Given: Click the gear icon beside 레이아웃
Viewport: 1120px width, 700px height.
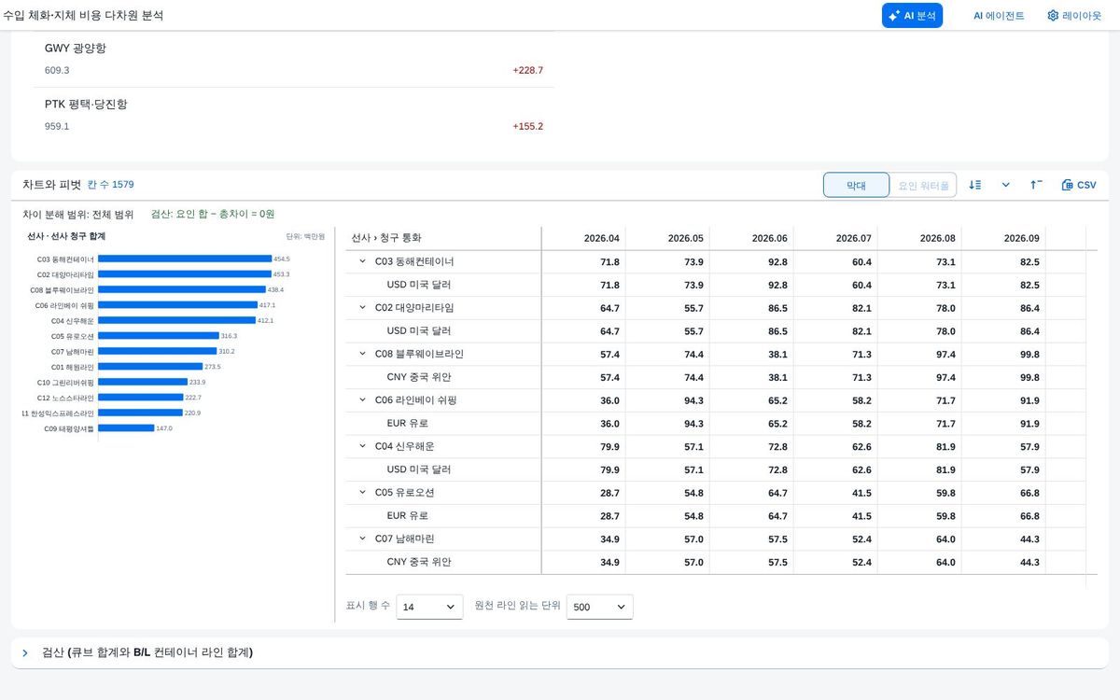Looking at the screenshot, I should pos(1053,15).
